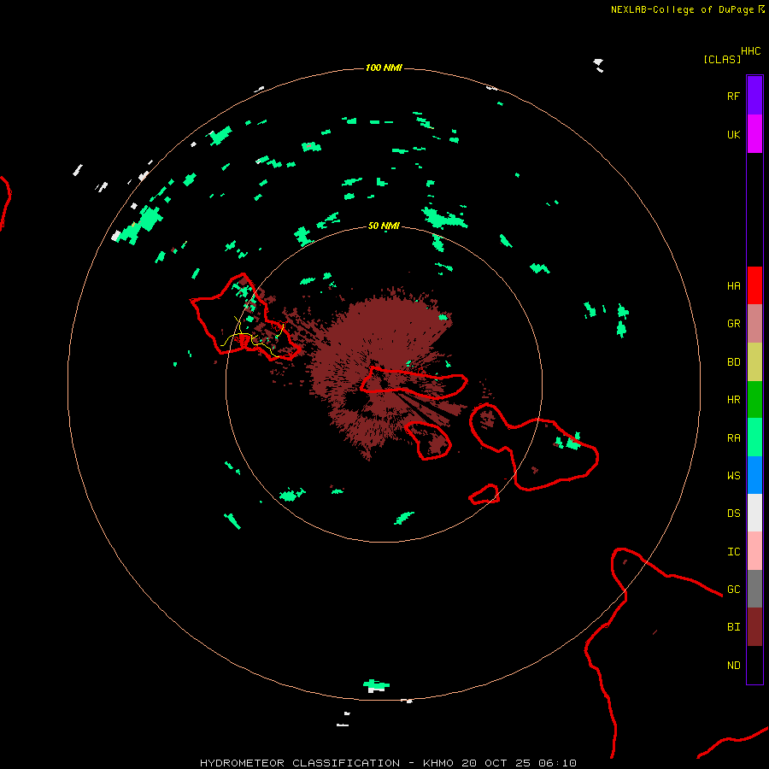This screenshot has width=769, height=769.
Task: Click the [CLAS] legend heading
Action: point(722,59)
